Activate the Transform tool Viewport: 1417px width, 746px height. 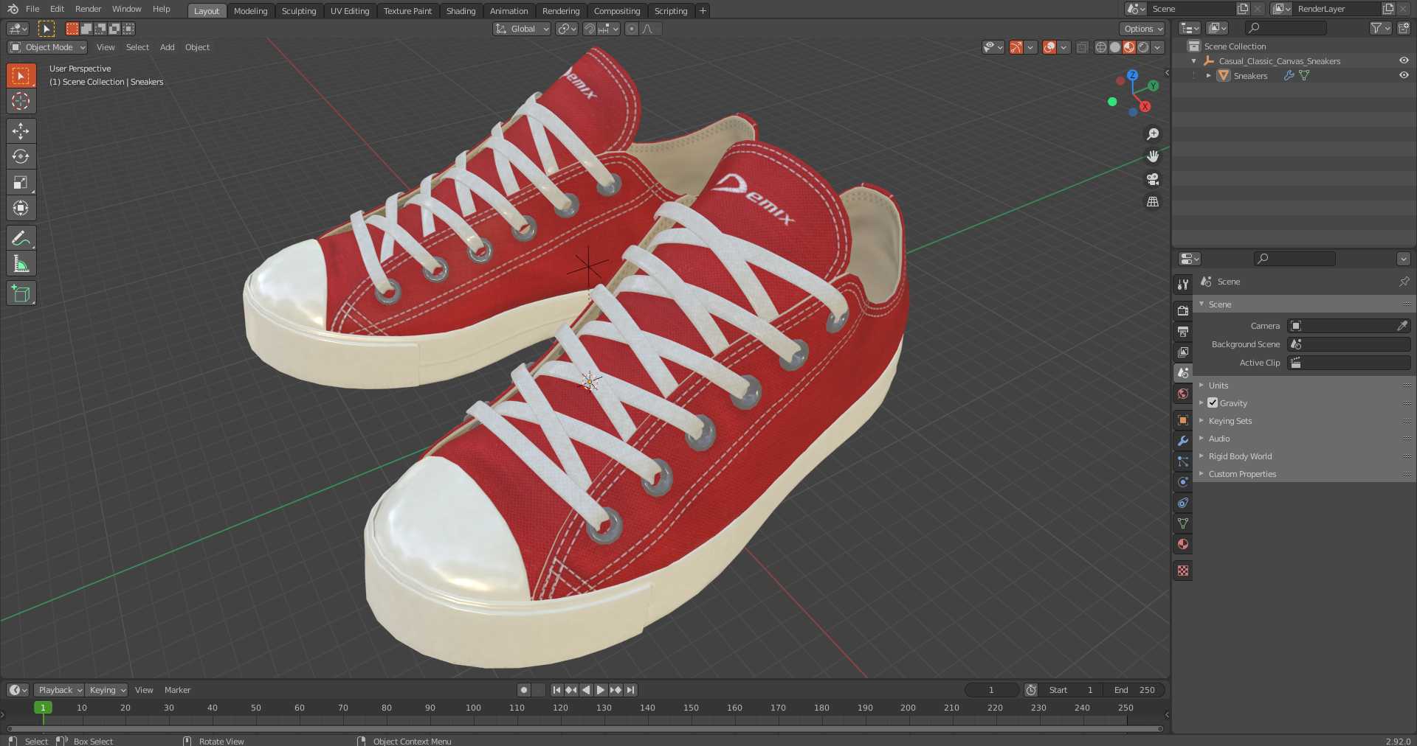[x=21, y=208]
